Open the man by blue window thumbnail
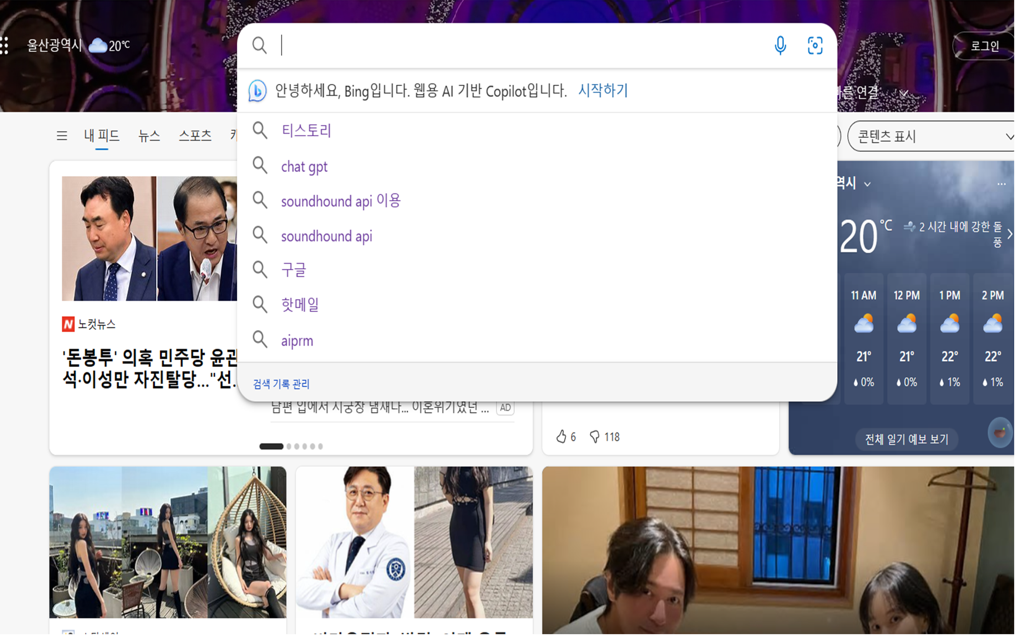This screenshot has height=635, width=1015. click(x=778, y=550)
